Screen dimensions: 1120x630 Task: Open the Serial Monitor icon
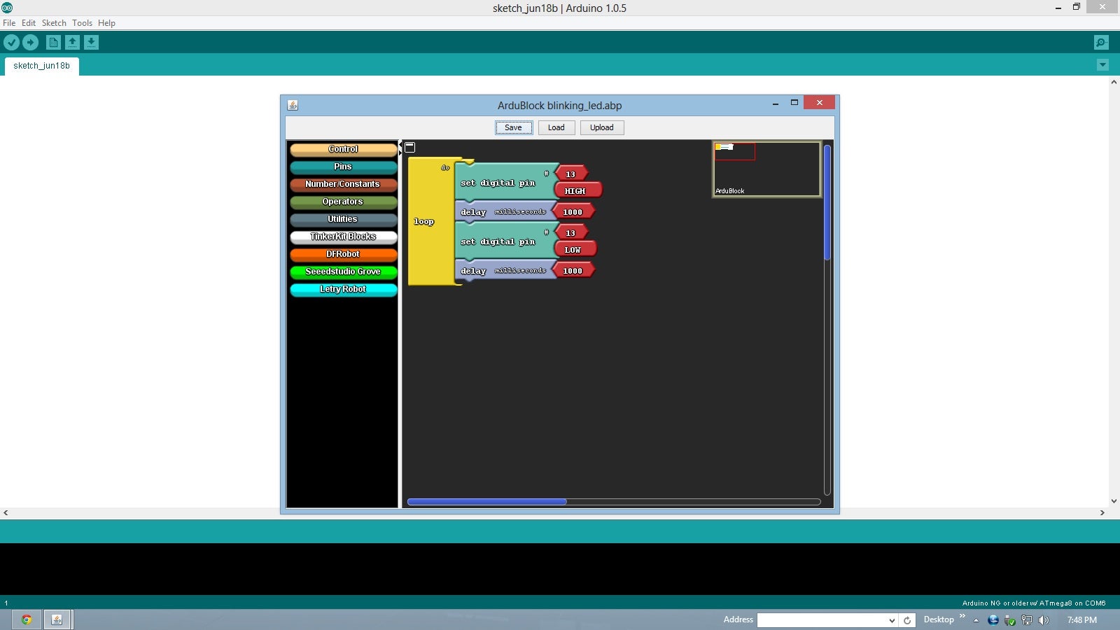pyautogui.click(x=1101, y=42)
